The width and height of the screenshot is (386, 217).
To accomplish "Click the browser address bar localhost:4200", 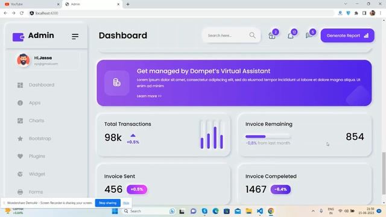I will point(181,13).
